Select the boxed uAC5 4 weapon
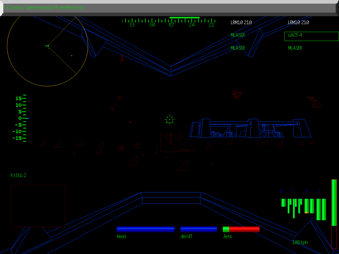Image resolution: width=339 pixels, height=254 pixels. point(311,36)
